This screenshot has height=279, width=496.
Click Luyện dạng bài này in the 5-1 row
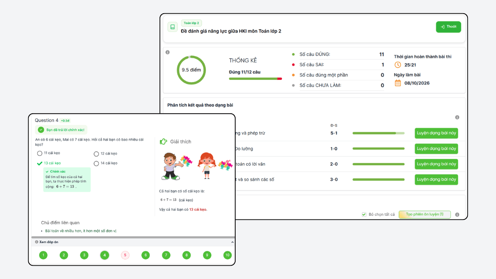436,133
